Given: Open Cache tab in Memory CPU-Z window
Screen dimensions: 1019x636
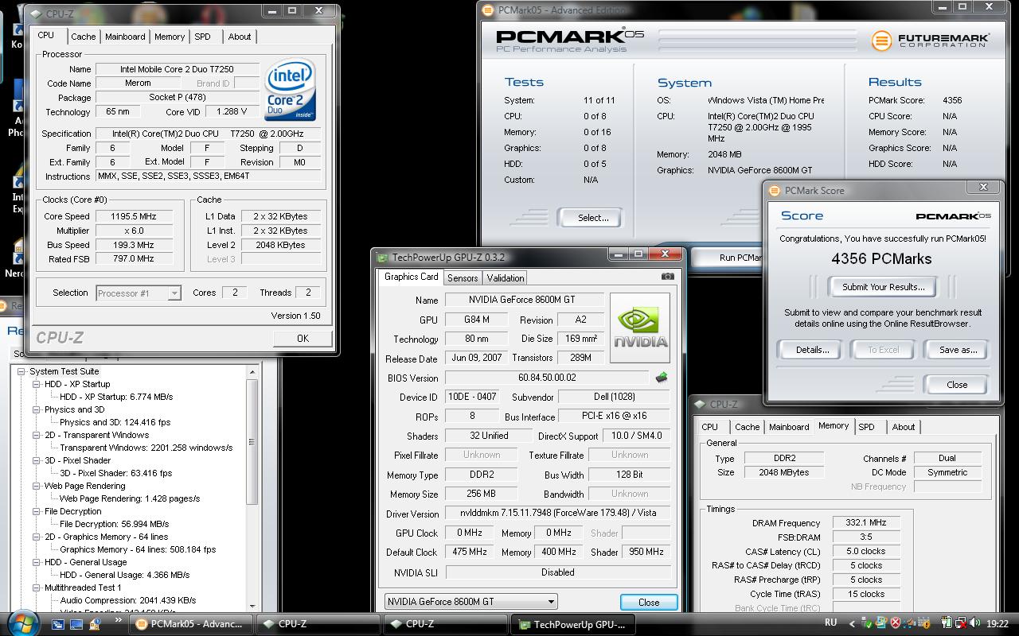Looking at the screenshot, I should coord(747,427).
